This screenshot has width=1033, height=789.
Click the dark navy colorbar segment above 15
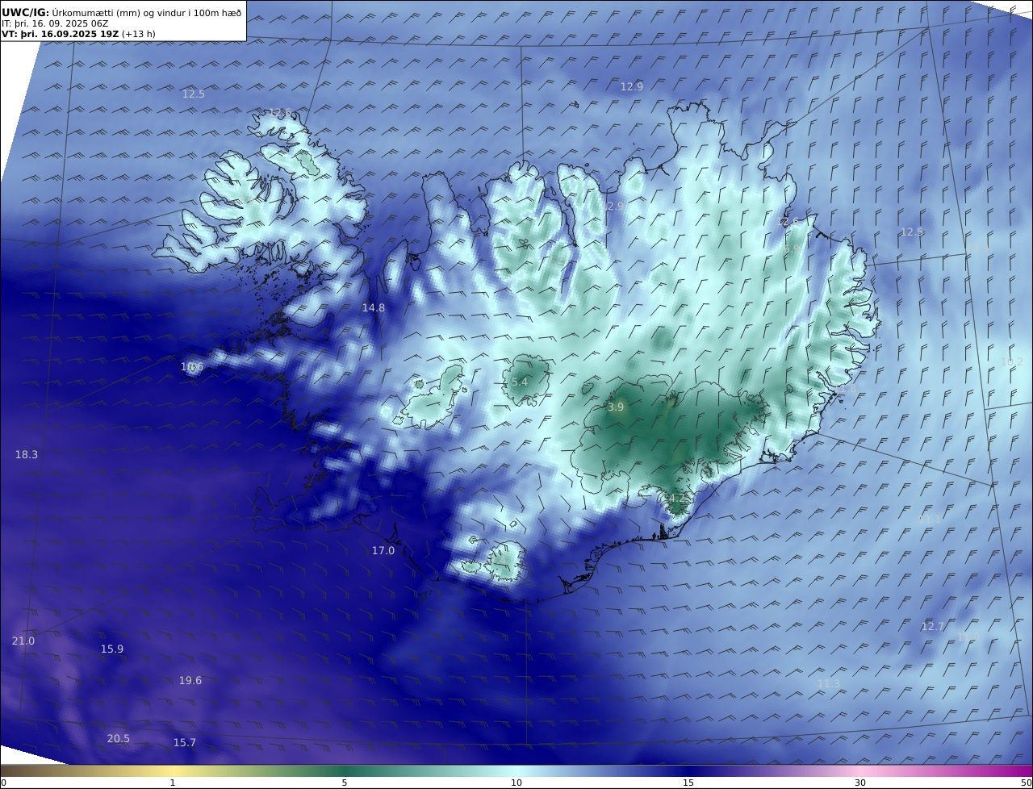point(688,770)
